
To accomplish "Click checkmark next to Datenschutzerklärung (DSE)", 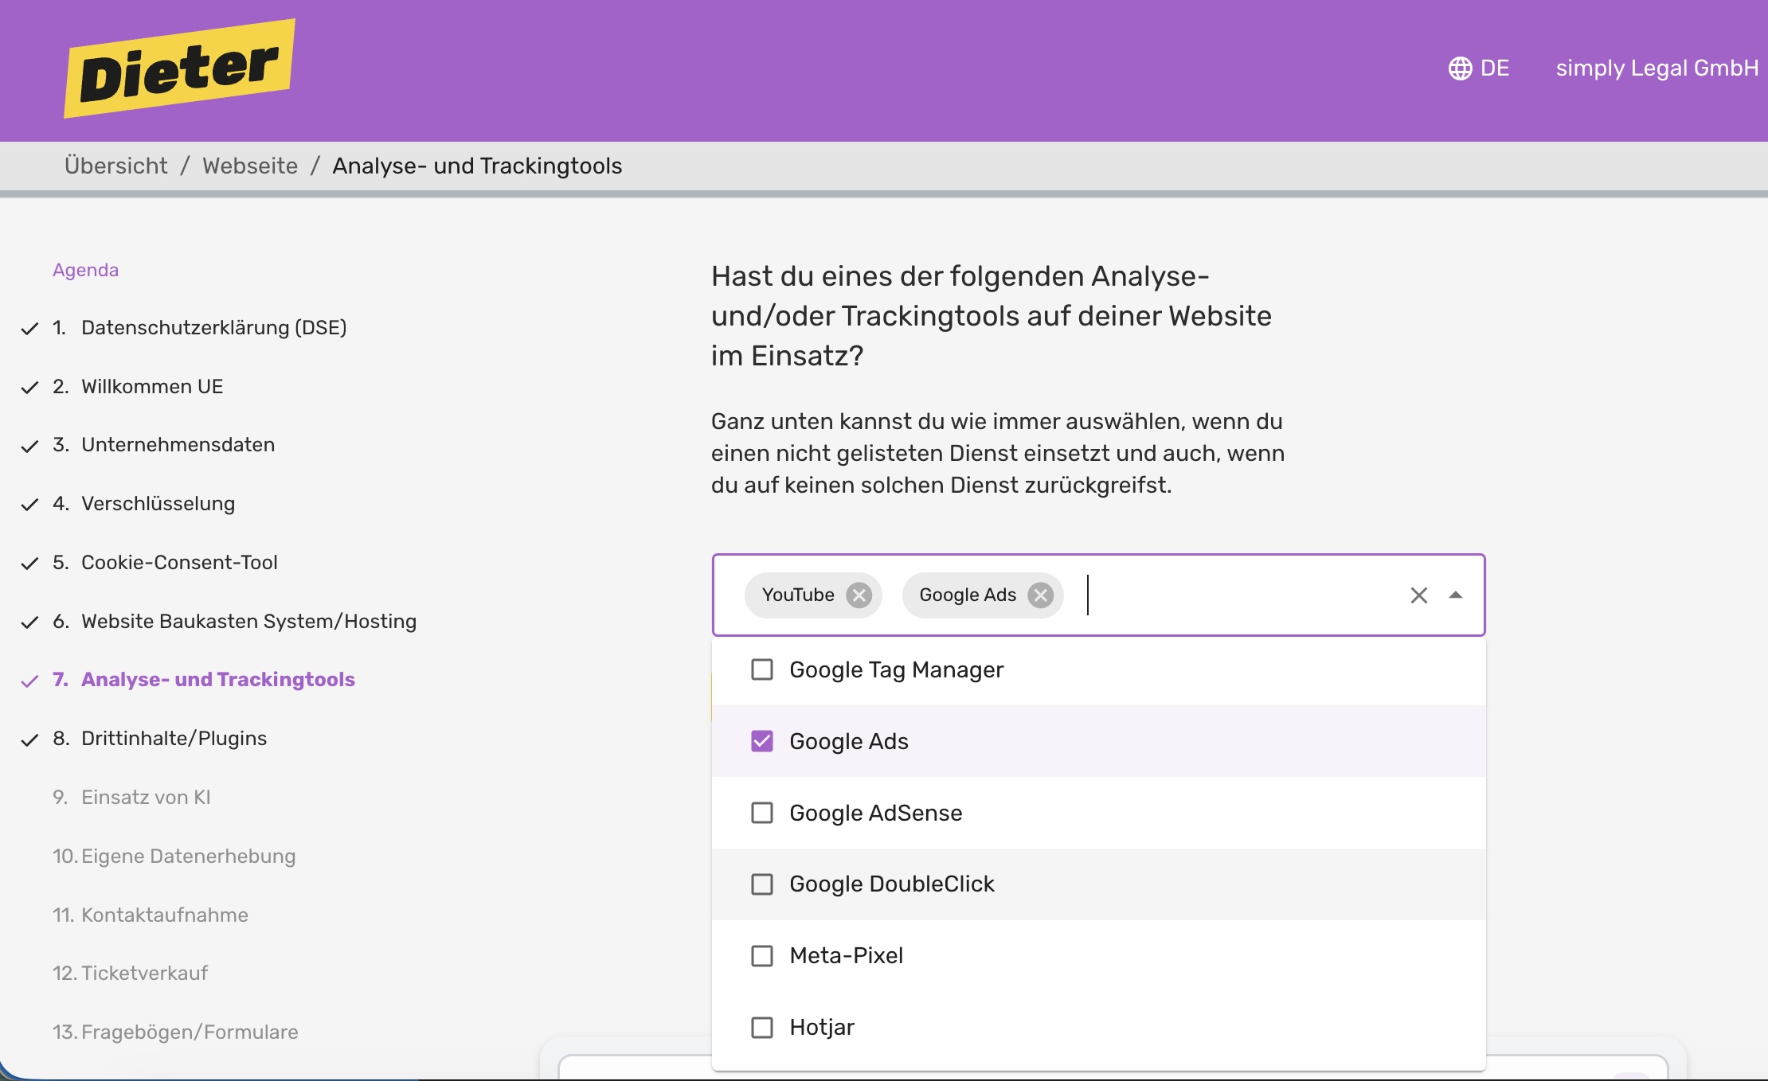I will 29,328.
